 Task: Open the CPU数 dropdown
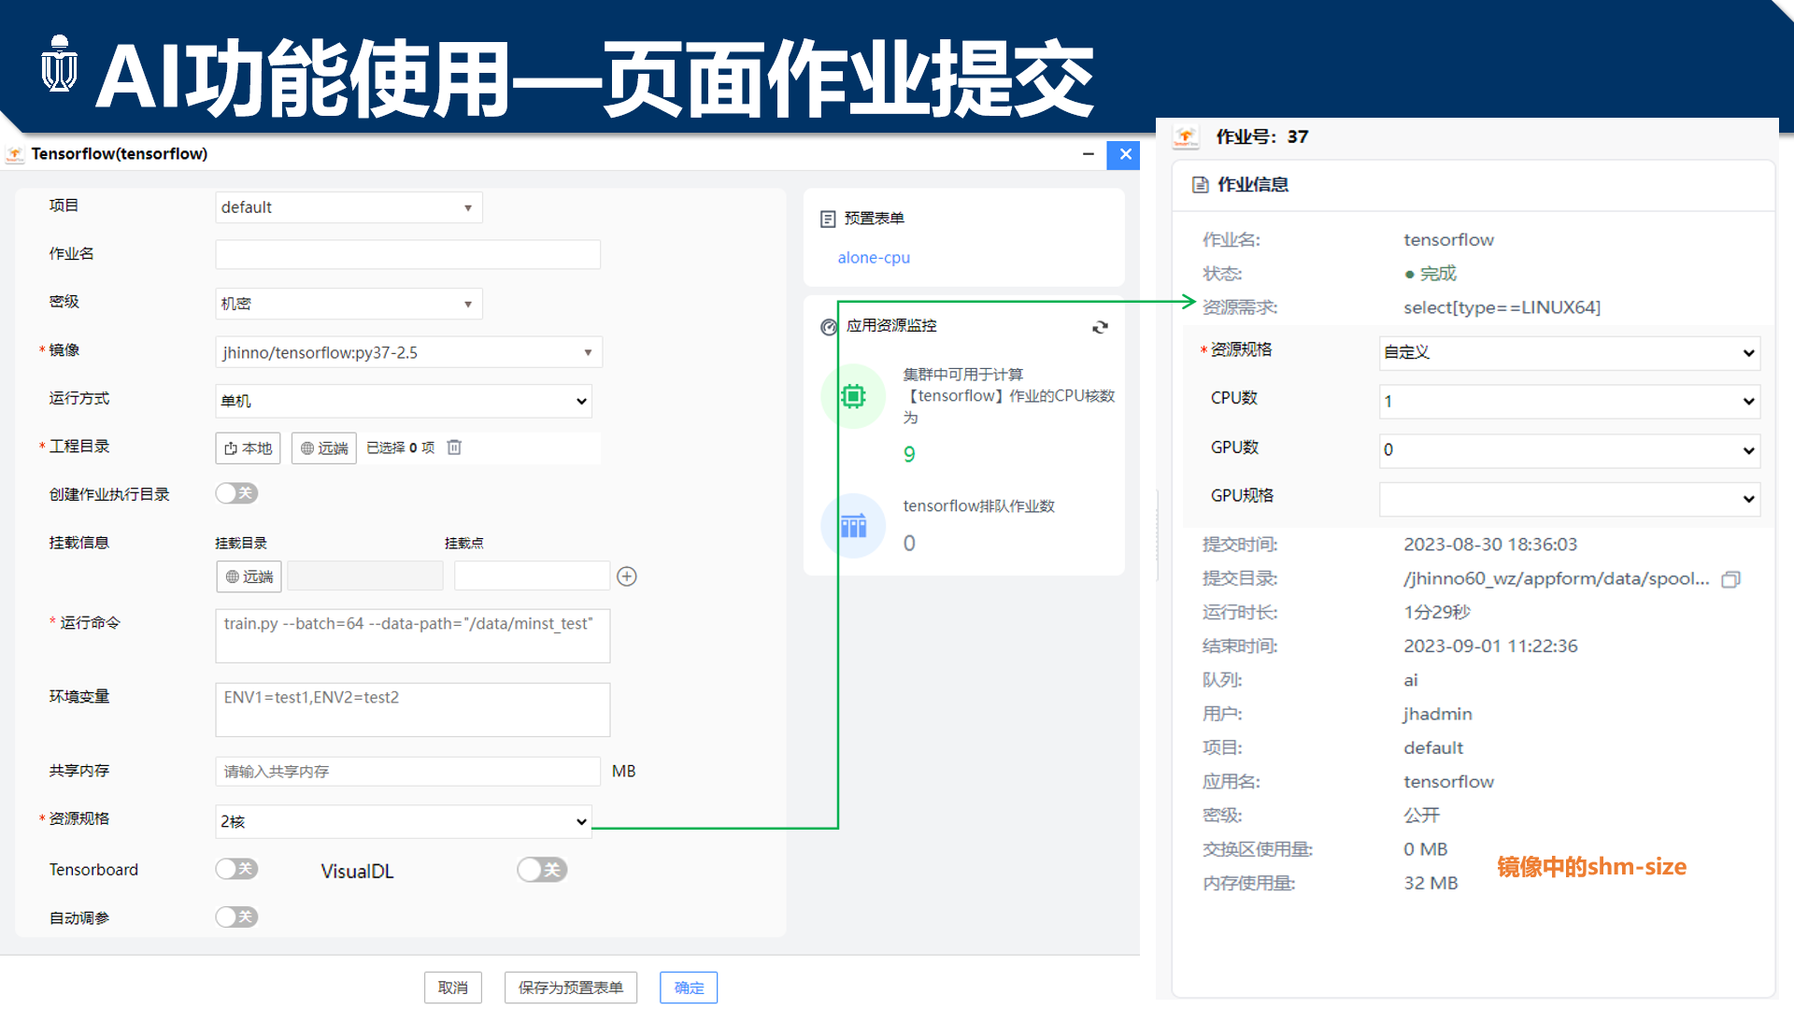1570,402
